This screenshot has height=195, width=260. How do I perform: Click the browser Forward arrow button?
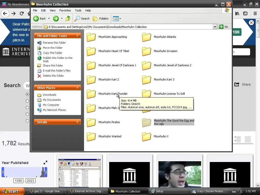pos(13,13)
